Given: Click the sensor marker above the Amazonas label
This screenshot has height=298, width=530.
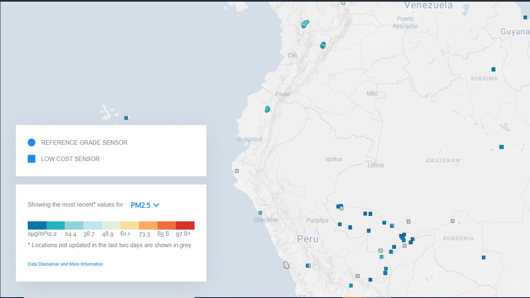Looking at the screenshot, I should 501,147.
